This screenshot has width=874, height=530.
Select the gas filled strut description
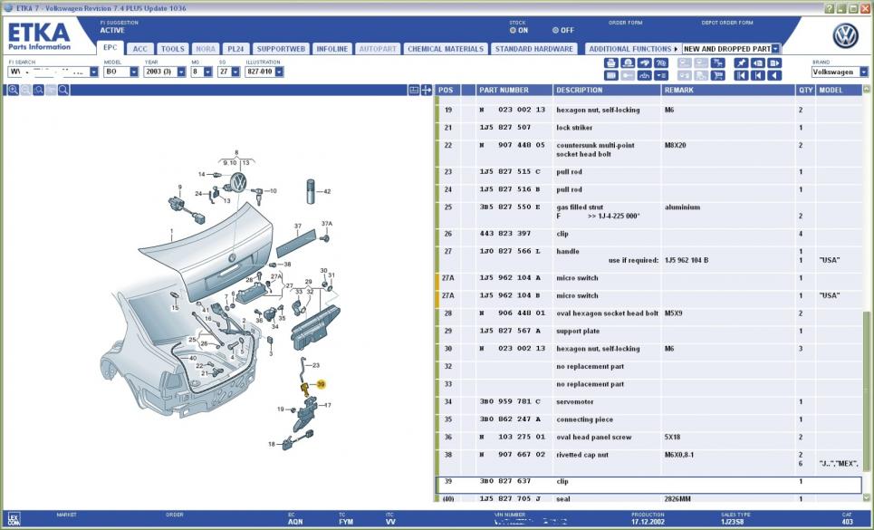point(580,207)
